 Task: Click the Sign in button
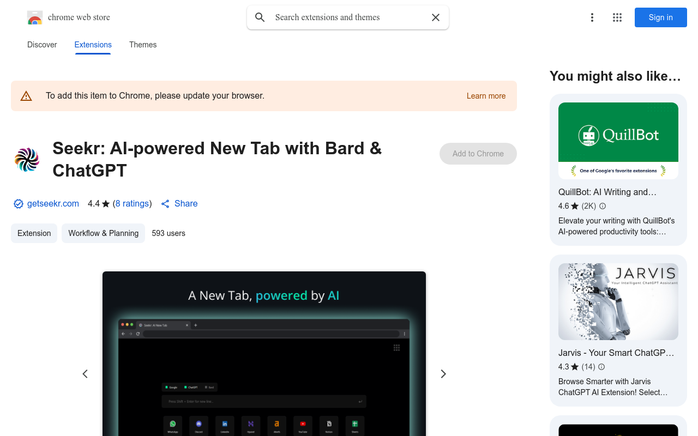pyautogui.click(x=661, y=17)
